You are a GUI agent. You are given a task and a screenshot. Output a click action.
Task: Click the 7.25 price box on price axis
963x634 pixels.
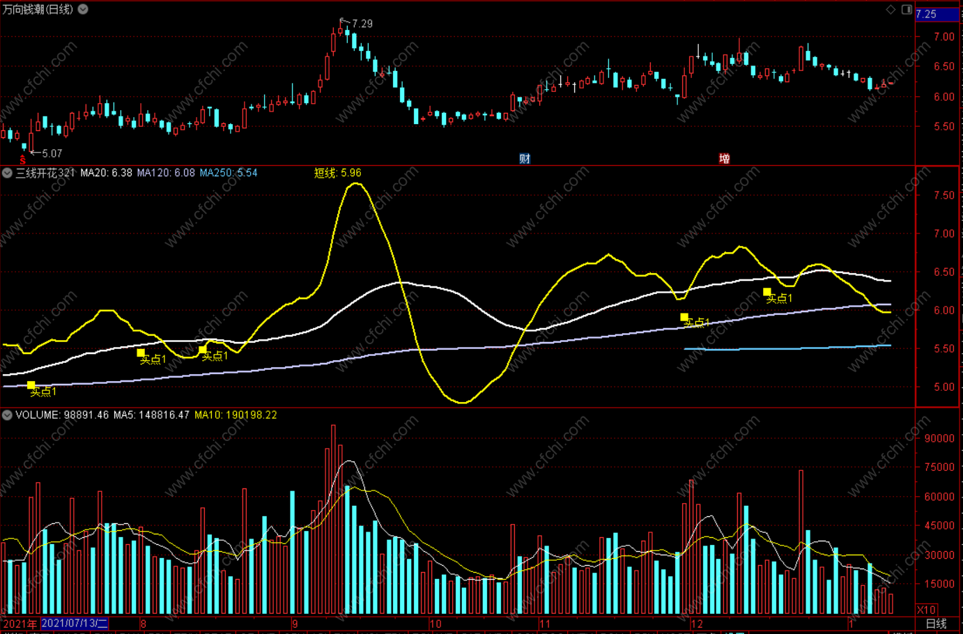point(937,14)
